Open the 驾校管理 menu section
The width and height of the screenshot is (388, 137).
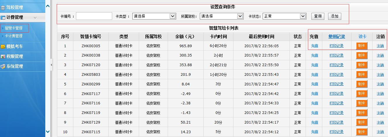15,7
